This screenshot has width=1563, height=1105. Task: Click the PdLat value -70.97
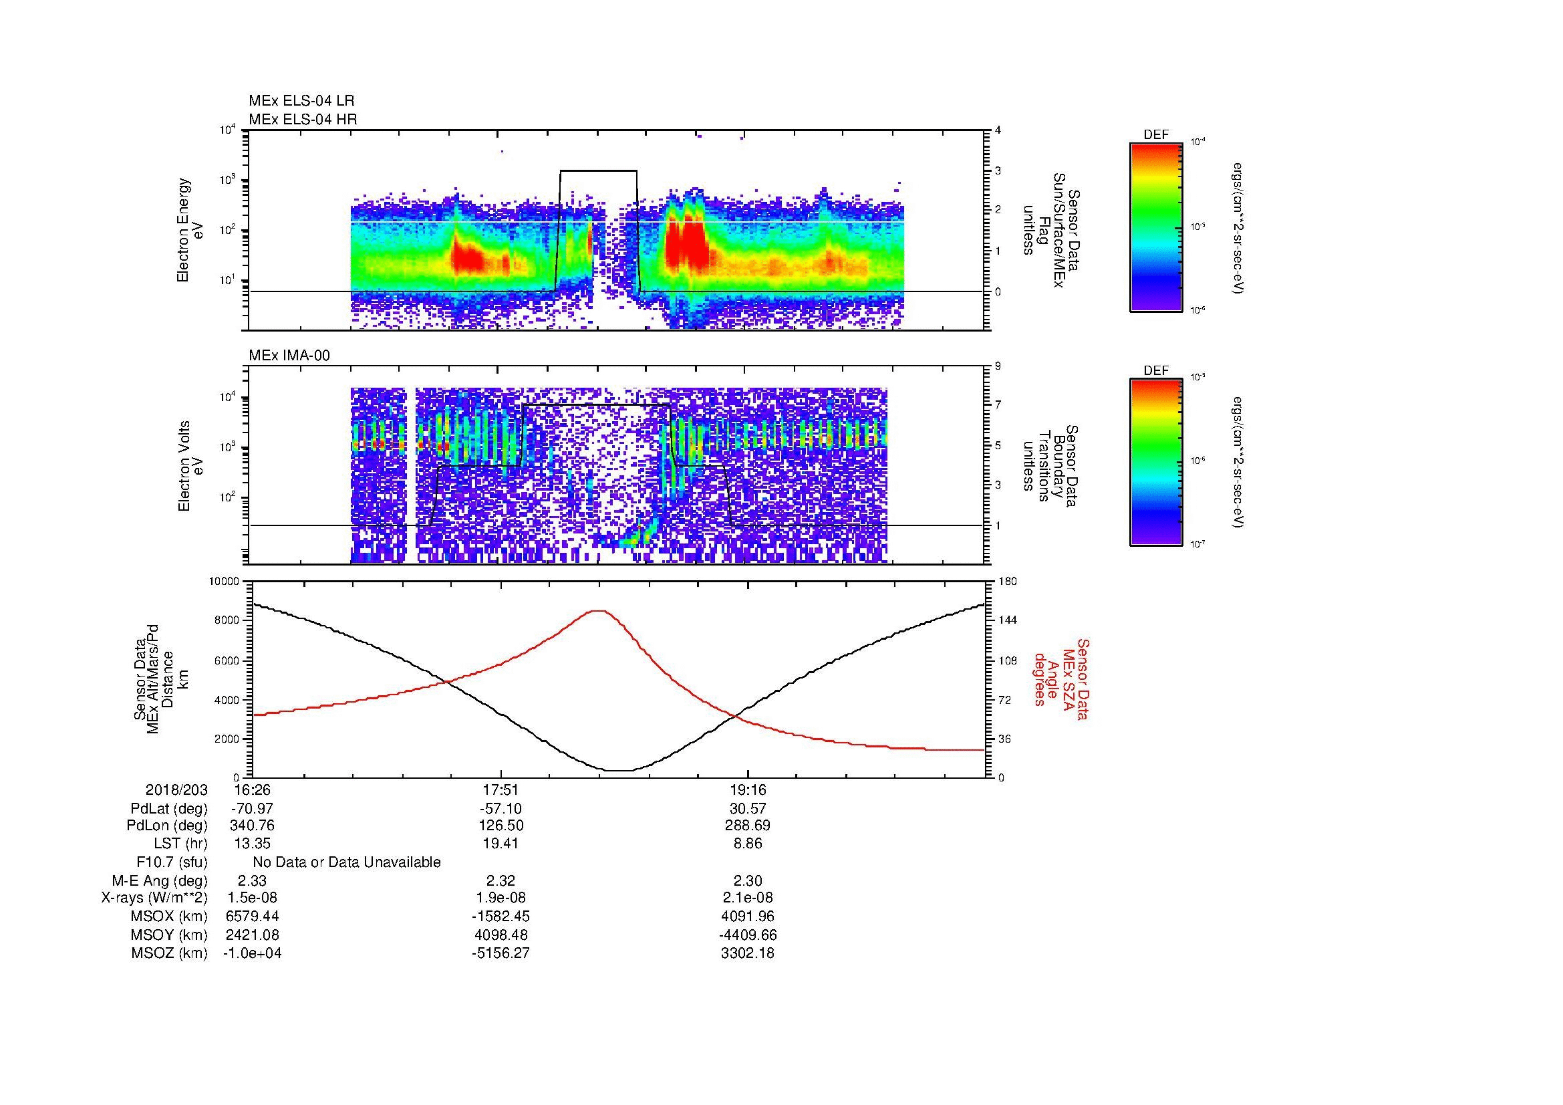coord(252,809)
